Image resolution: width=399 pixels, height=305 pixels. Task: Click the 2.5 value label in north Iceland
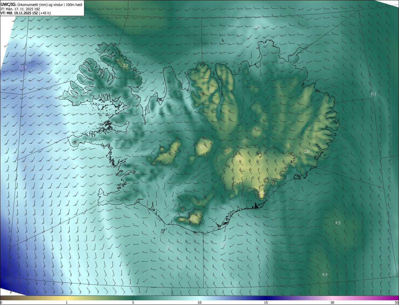coord(212,91)
